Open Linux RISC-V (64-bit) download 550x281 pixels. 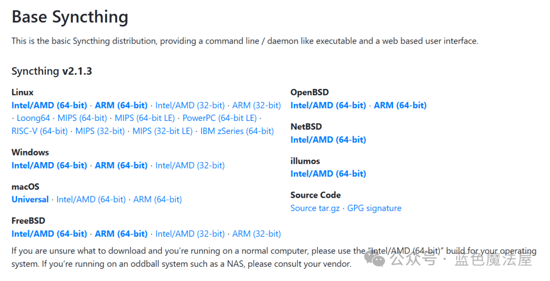(x=40, y=131)
